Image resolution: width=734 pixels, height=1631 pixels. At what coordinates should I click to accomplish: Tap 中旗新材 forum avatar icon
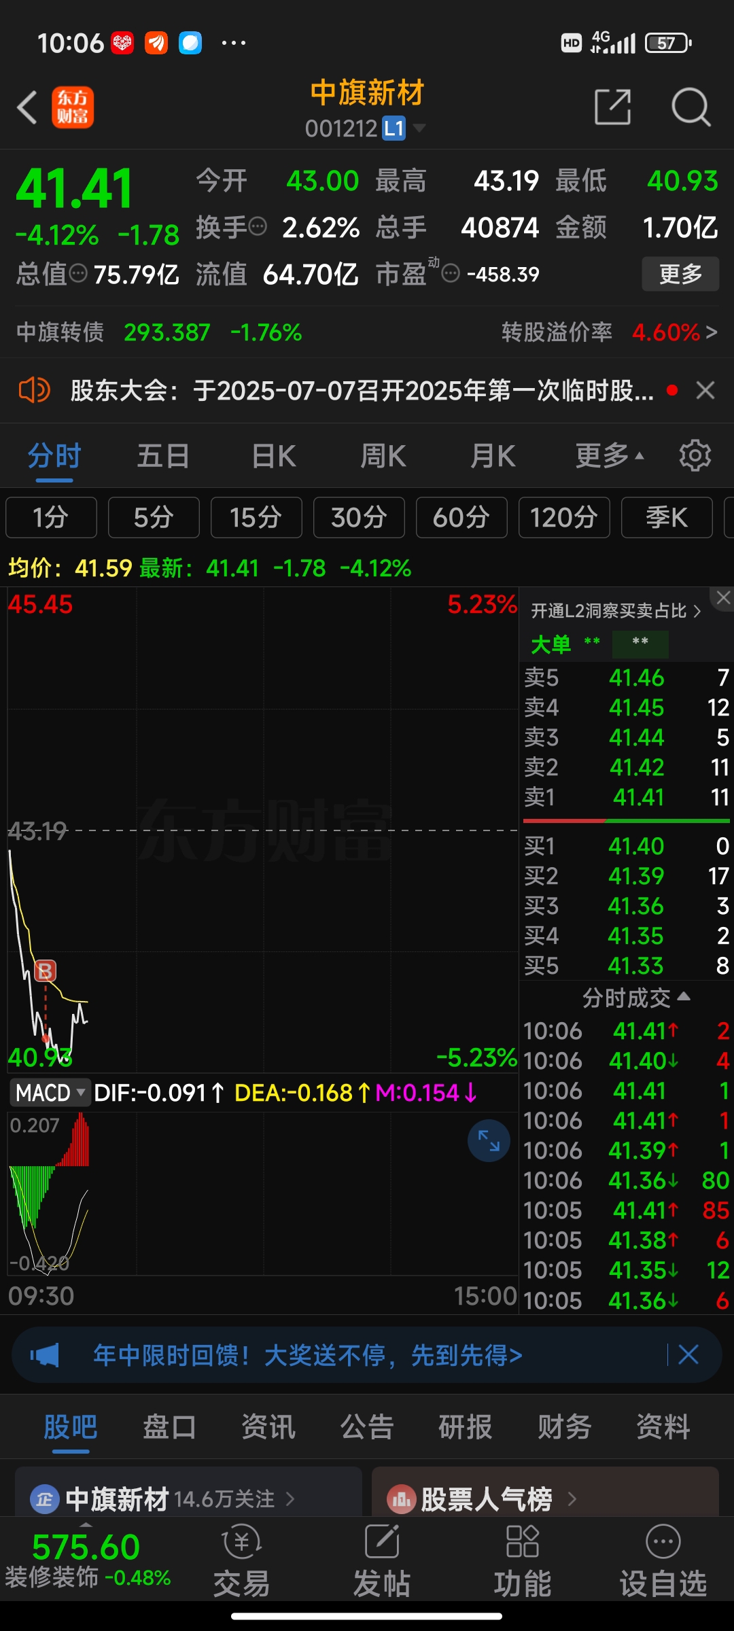45,1498
